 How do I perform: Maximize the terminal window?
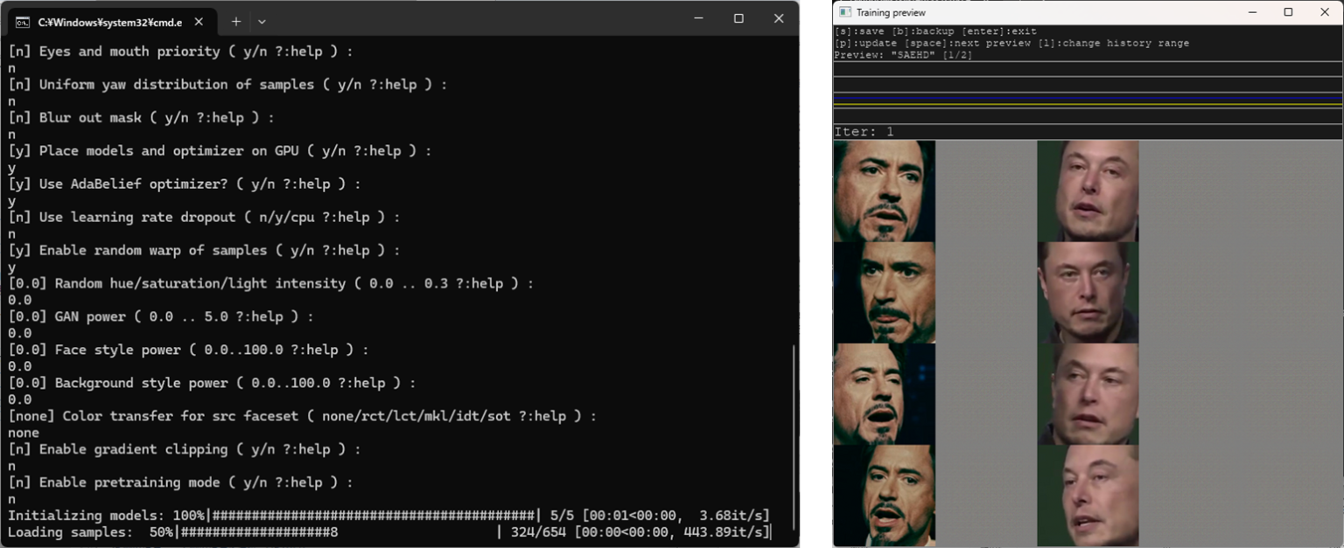coord(738,18)
